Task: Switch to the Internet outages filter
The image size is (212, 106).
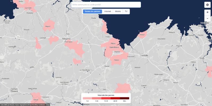Action: (108, 11)
